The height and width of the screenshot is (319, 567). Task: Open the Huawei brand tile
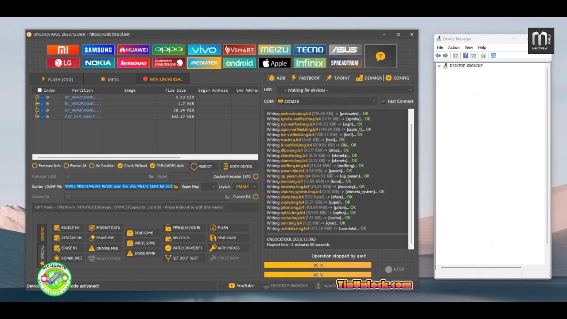pyautogui.click(x=133, y=50)
